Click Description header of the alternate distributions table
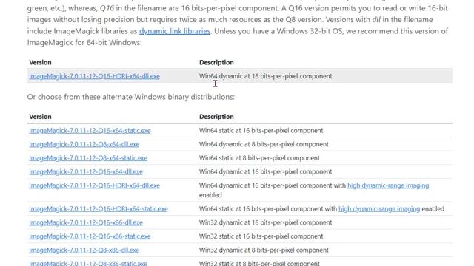Image resolution: width=474 pixels, height=266 pixels. click(216, 117)
